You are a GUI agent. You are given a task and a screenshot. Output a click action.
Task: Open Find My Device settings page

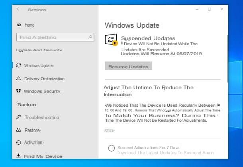(43, 156)
